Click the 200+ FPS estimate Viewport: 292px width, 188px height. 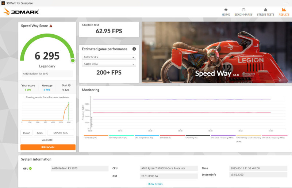(109, 73)
